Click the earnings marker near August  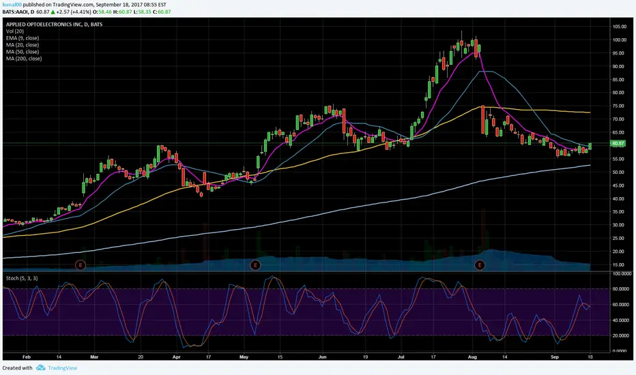tap(480, 265)
